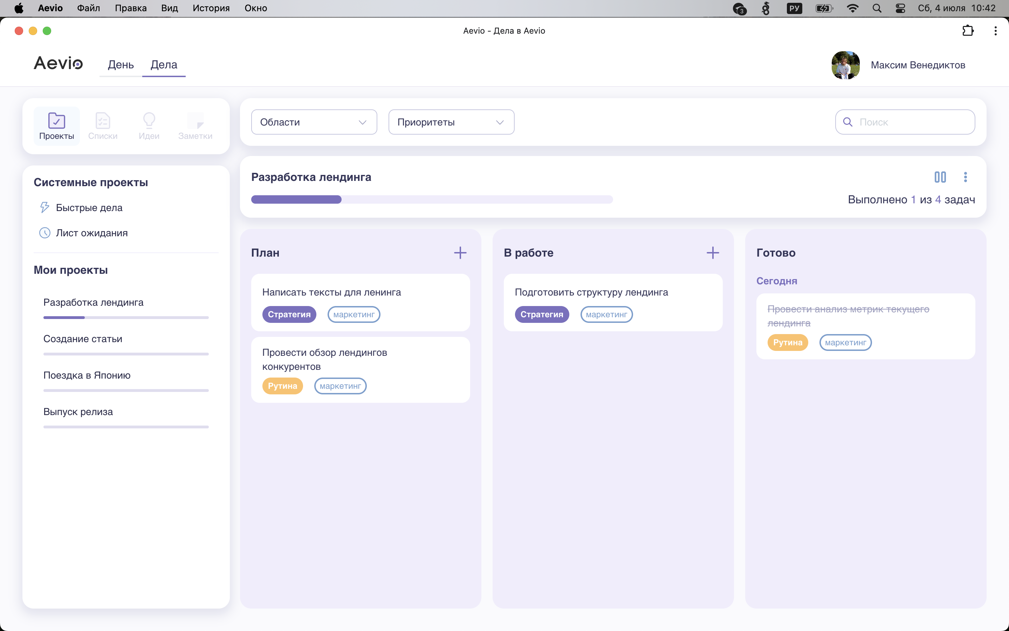Image resolution: width=1009 pixels, height=631 pixels.
Task: Click the battery status icon
Action: pyautogui.click(x=824, y=8)
